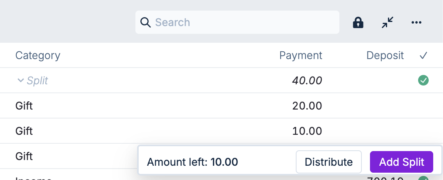Edit the 10.00 payment cell in Gift row
This screenshot has height=180, width=443.
coord(307,131)
